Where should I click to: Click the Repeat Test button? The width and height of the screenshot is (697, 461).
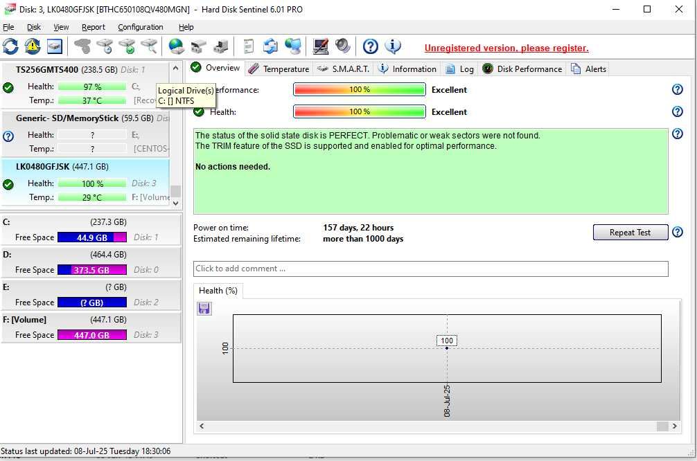coord(630,233)
